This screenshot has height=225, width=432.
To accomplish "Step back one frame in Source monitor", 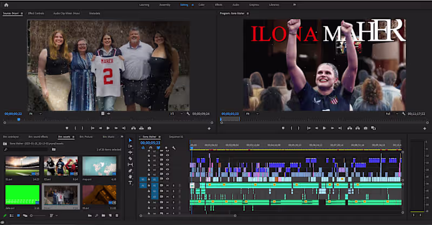I will 100,128.
